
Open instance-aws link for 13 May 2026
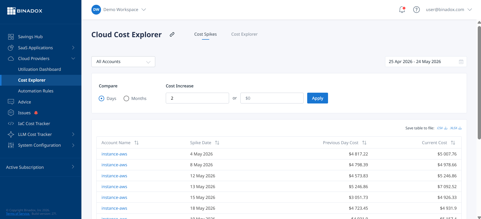point(114,187)
